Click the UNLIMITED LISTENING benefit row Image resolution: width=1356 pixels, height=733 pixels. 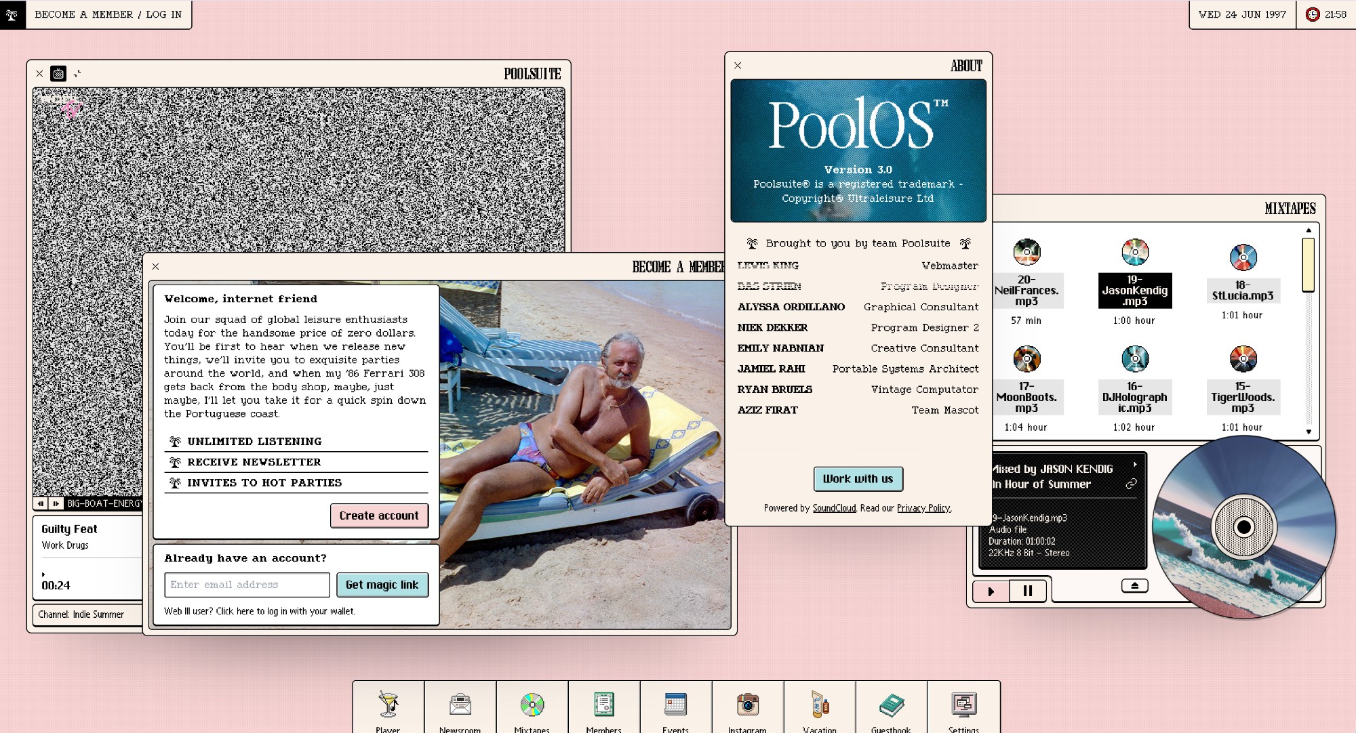296,442
